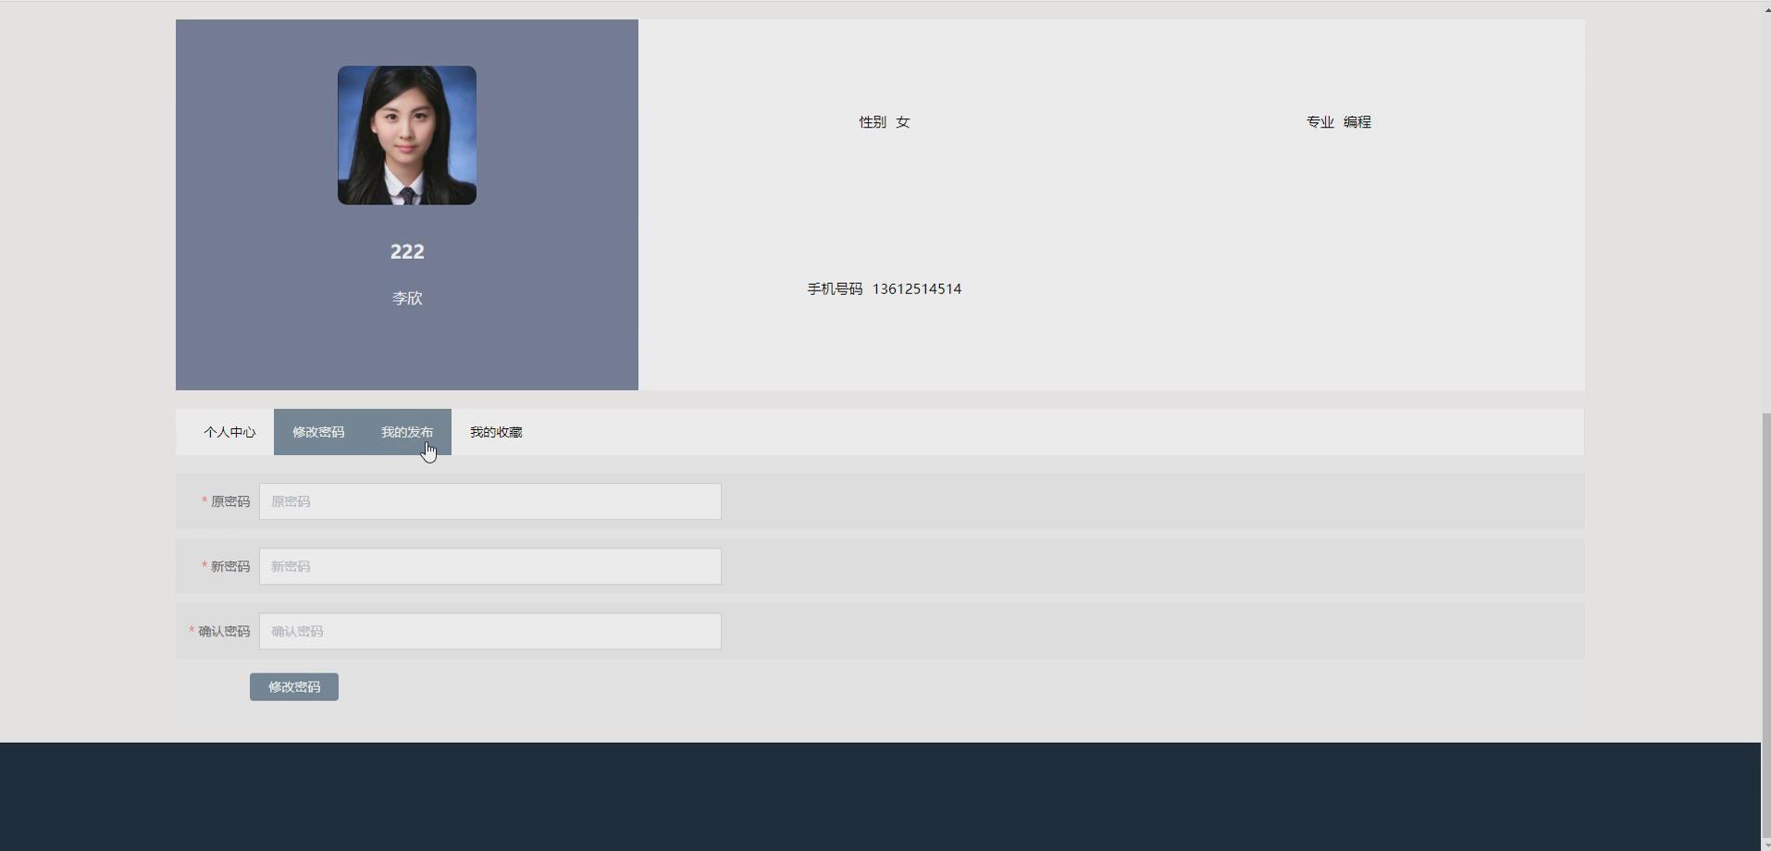Screen dimensions: 1771x851
Task: Click the 性别 label
Action: pos(873,122)
